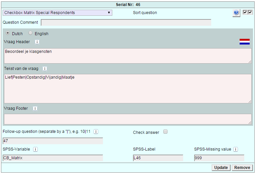Toggle the first checkbox at top right
Viewport: 256px width, 174px height.
pyautogui.click(x=245, y=12)
